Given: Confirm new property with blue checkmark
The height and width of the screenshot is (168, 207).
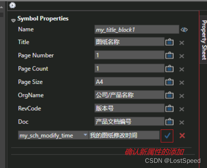Looking at the screenshot, I should click(167, 136).
